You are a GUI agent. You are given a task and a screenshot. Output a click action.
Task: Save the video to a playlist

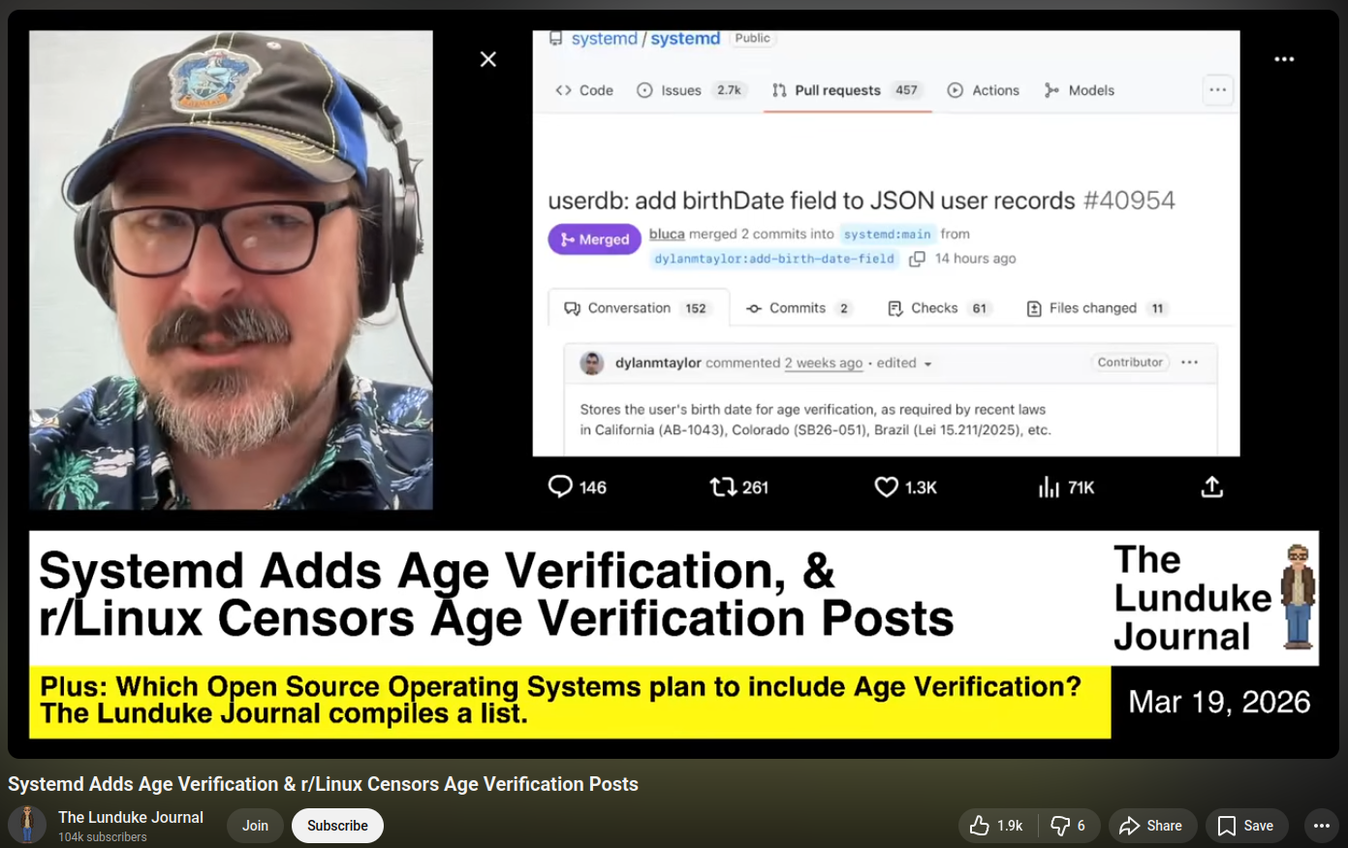point(1246,826)
